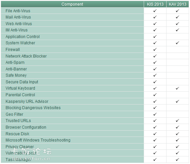Click KIS 2013 checkmark for IM Anti-Virus
The image size is (190, 164).
pos(155,30)
